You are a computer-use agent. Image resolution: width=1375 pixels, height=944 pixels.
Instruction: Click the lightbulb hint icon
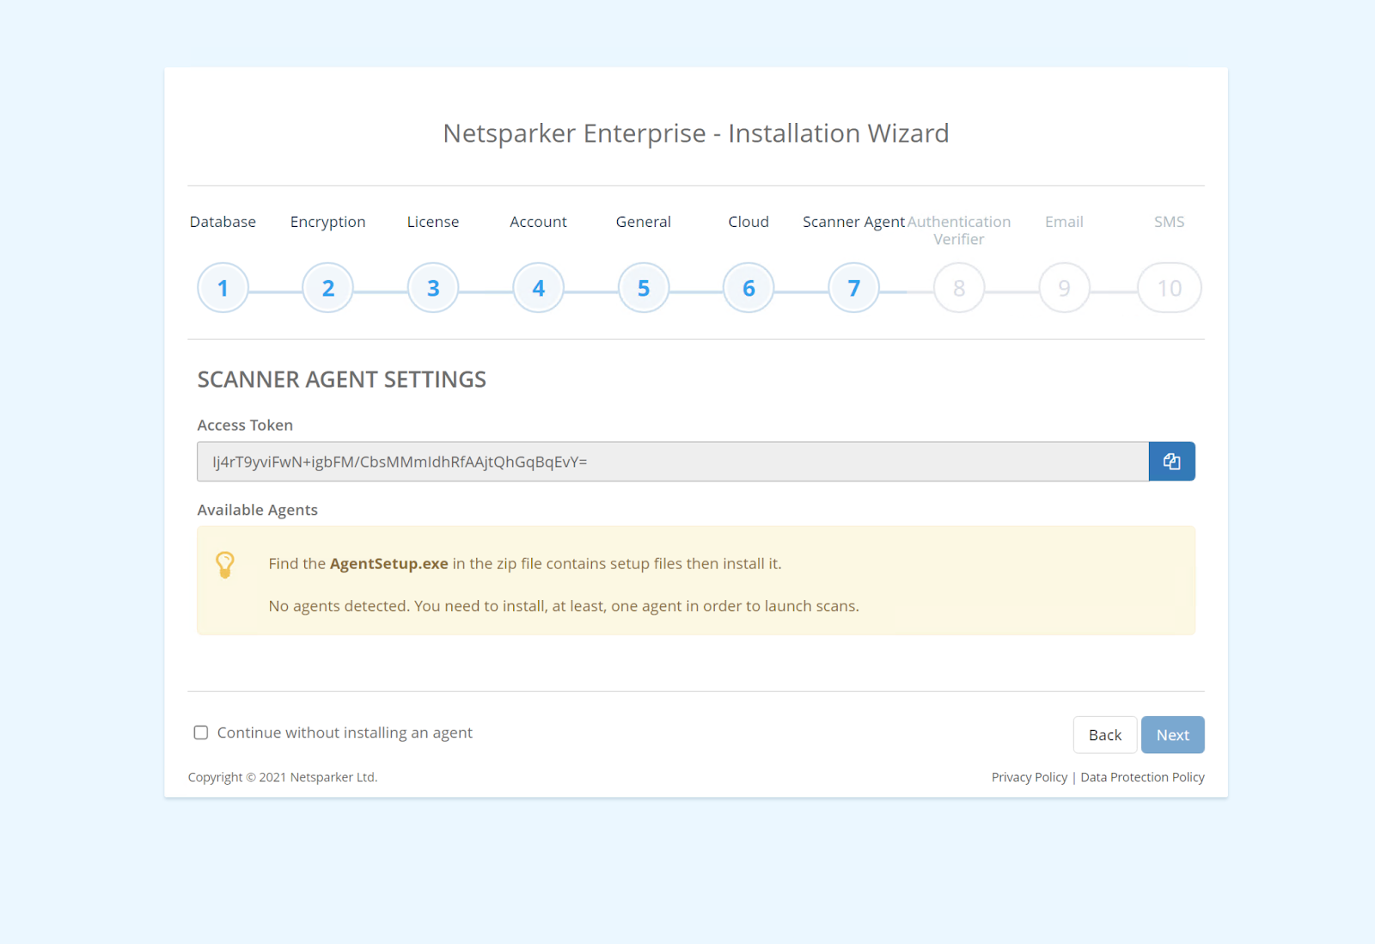click(225, 564)
